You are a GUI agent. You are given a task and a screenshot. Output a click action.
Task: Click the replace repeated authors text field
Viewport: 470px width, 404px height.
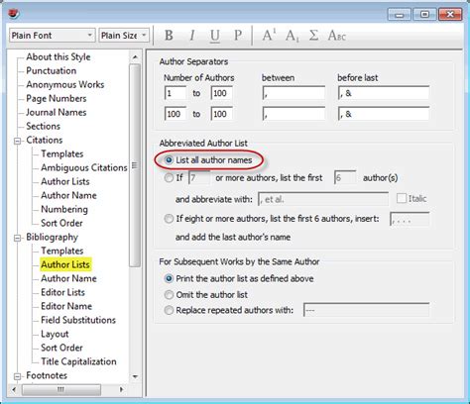367,310
